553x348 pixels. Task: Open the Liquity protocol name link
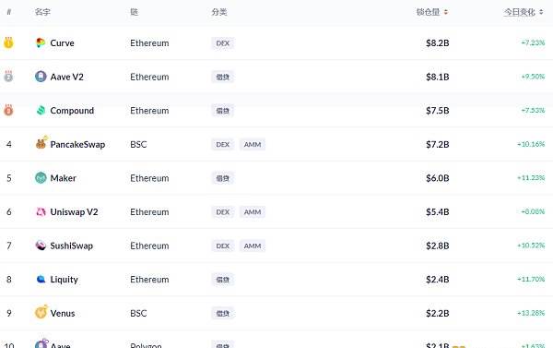64,280
